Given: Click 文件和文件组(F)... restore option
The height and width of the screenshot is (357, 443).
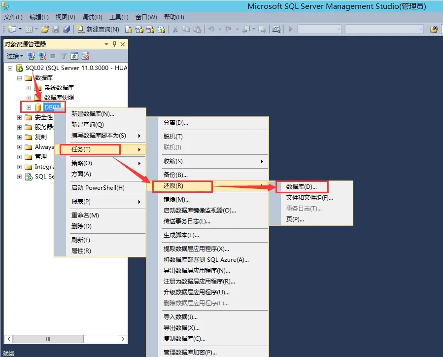Looking at the screenshot, I should click(x=309, y=198).
